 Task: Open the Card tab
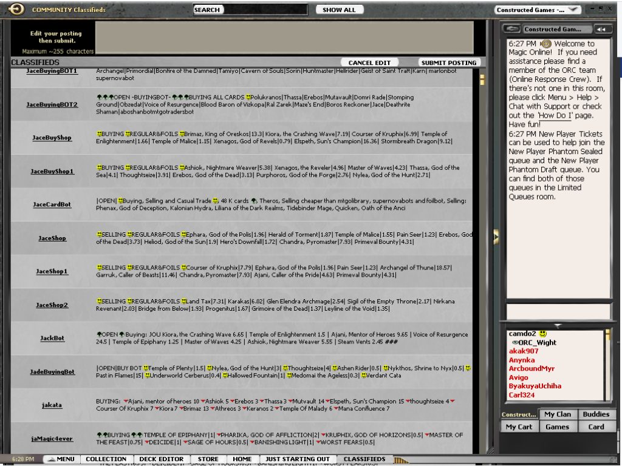point(596,427)
